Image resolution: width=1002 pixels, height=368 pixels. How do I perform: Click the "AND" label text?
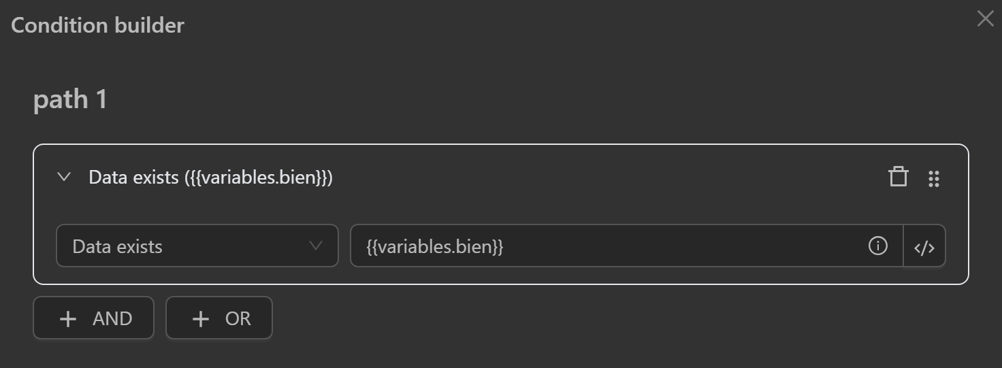[x=112, y=318]
